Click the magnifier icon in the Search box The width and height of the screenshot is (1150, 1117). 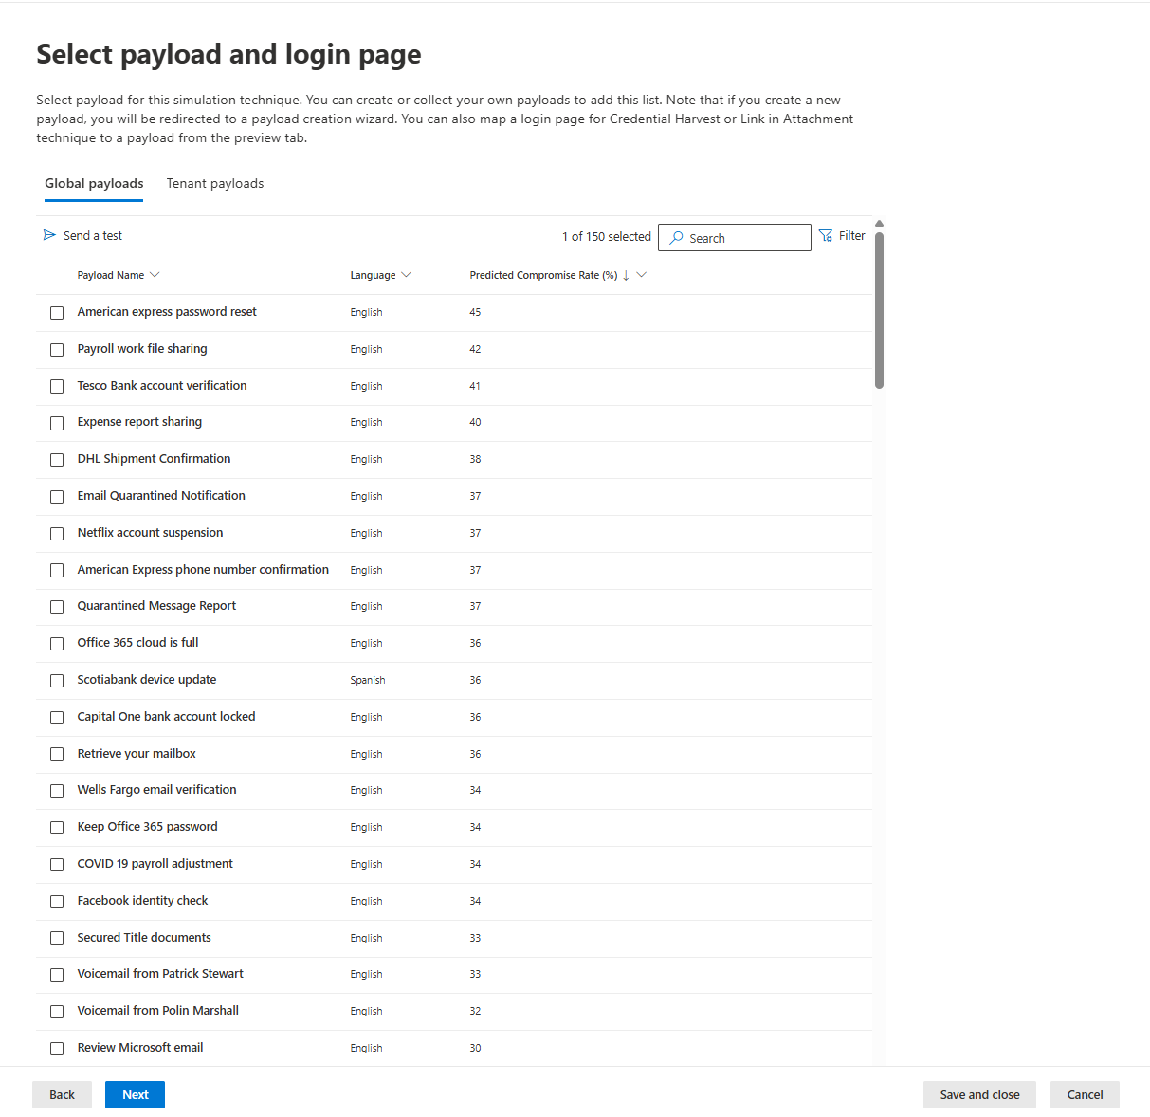676,238
